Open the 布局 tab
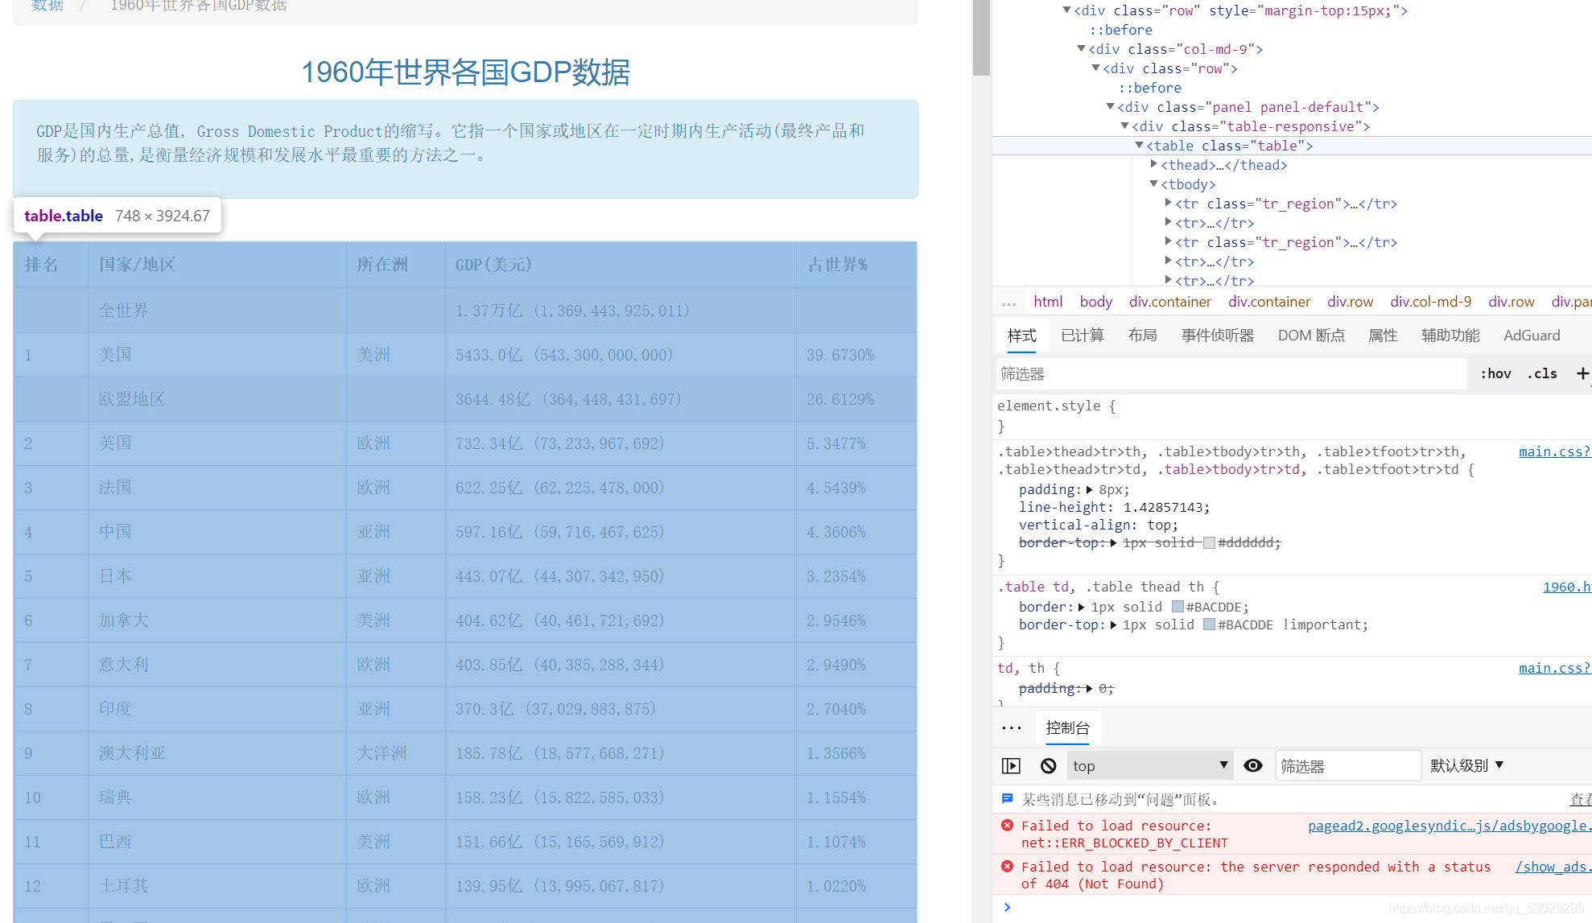 pyautogui.click(x=1142, y=336)
